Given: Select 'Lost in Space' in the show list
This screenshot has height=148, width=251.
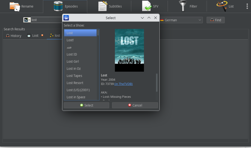Looking at the screenshot, I should click(80, 97).
